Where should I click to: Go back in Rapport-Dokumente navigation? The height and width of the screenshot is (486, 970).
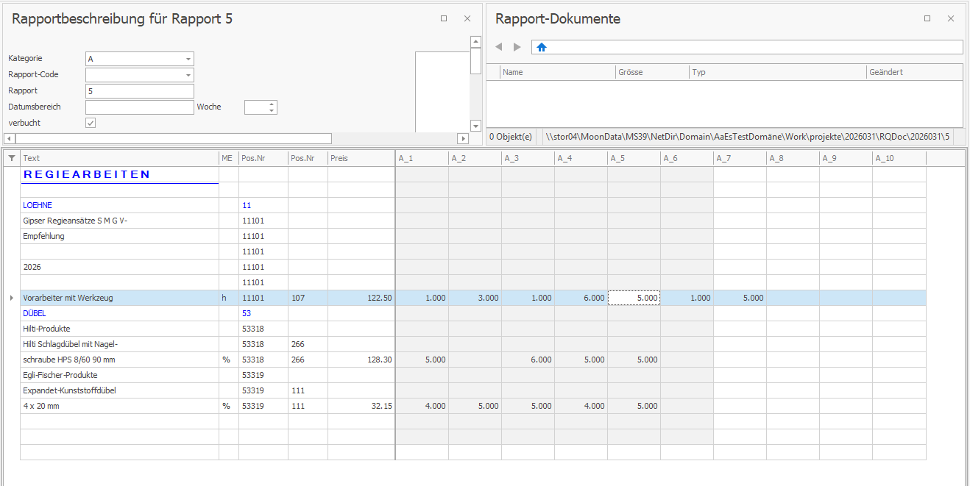[x=499, y=47]
